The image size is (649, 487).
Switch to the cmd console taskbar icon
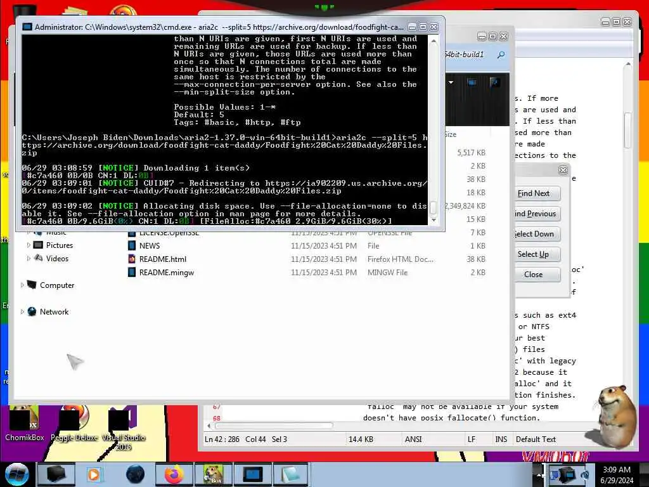click(253, 474)
